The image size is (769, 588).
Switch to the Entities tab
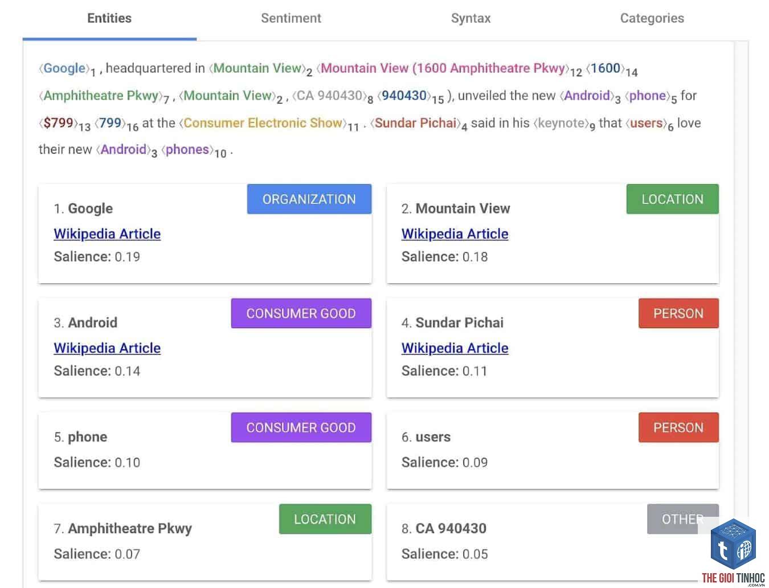(x=109, y=18)
